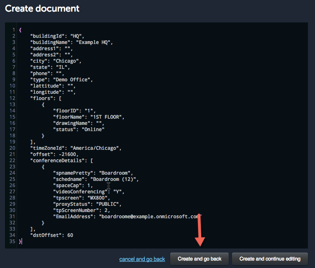Click the "floors": [ line

pyautogui.click(x=46, y=98)
